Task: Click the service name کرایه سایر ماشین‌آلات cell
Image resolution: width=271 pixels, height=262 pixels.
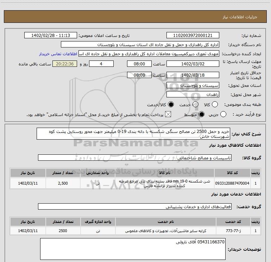Action: click(x=165, y=231)
